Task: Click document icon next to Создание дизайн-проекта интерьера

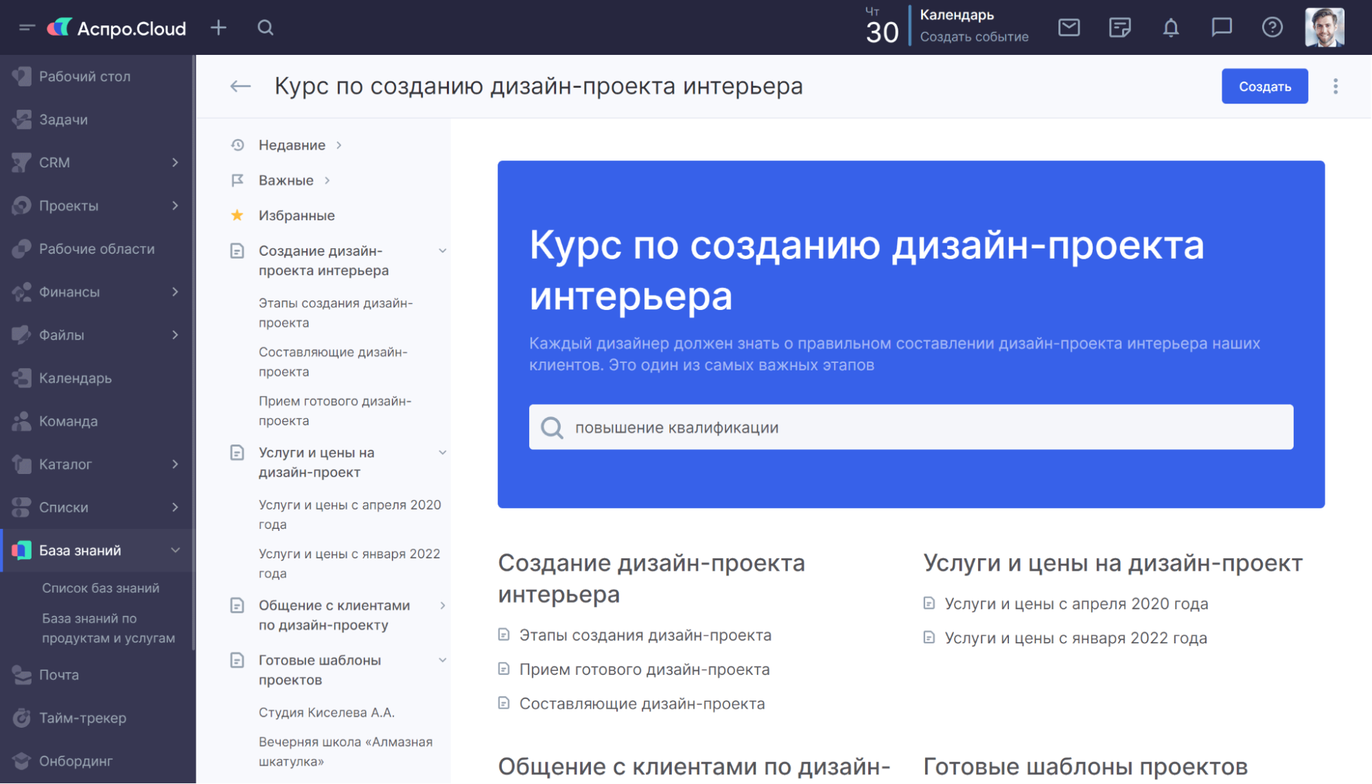Action: point(237,251)
